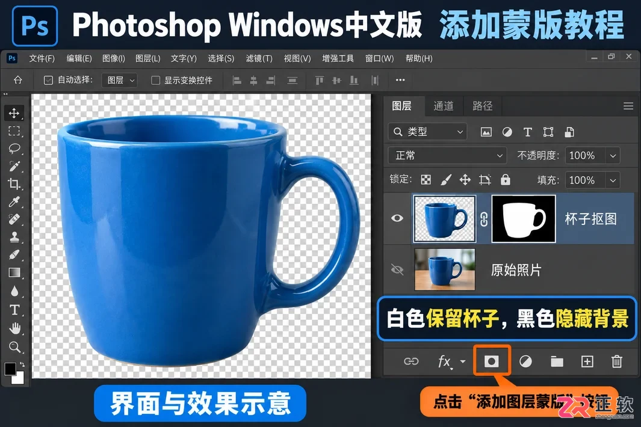Select the Gradient tool

point(14,272)
